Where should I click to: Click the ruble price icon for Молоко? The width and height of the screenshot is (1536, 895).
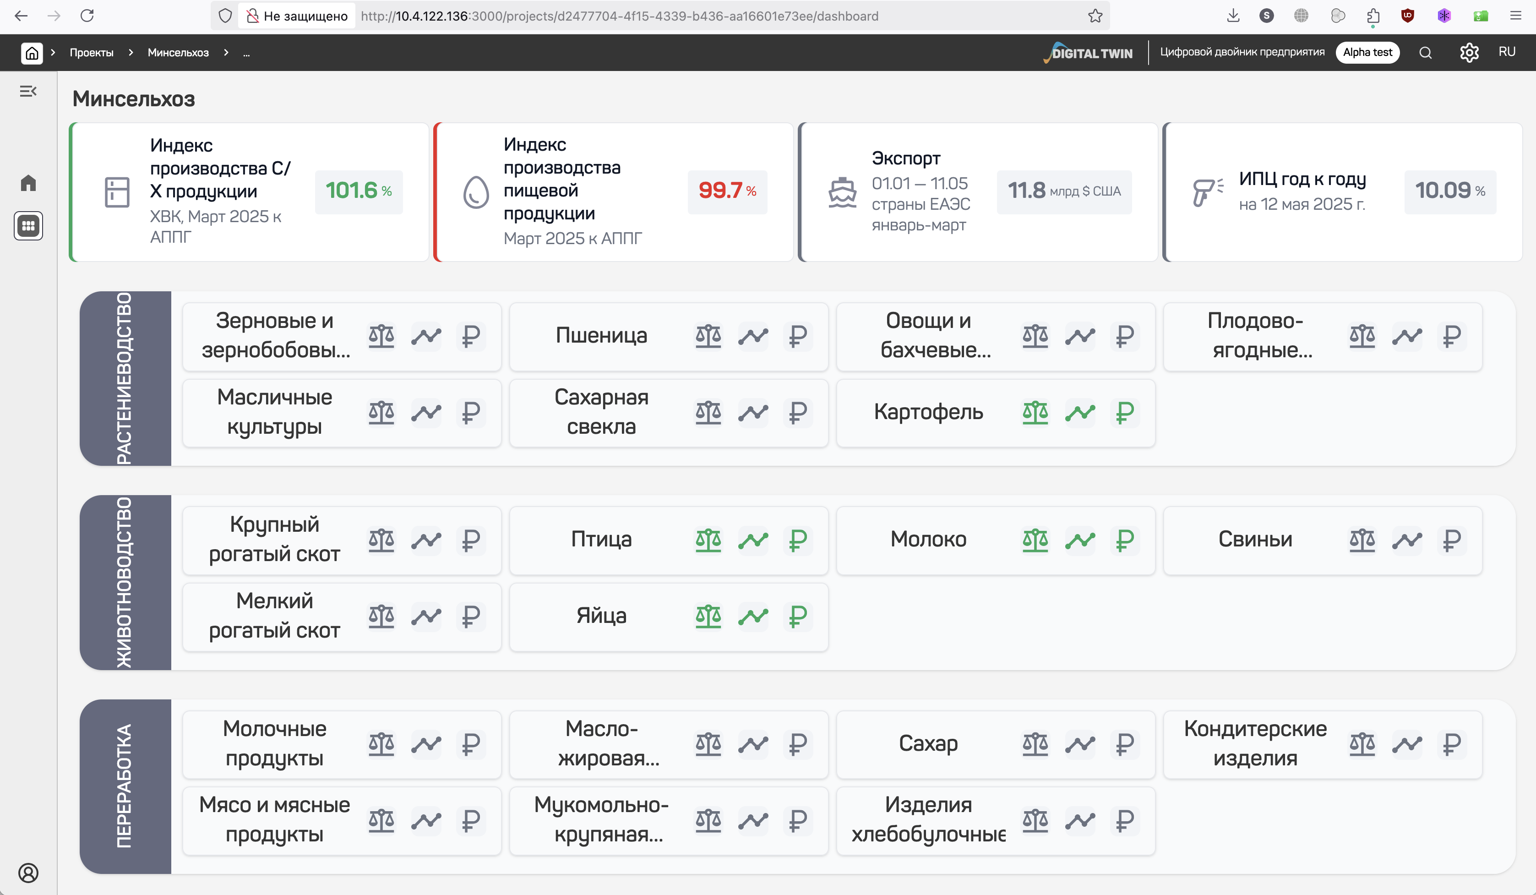[1125, 540]
